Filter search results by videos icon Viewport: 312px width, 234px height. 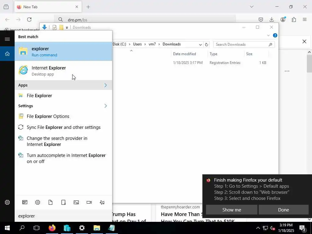click(89, 202)
